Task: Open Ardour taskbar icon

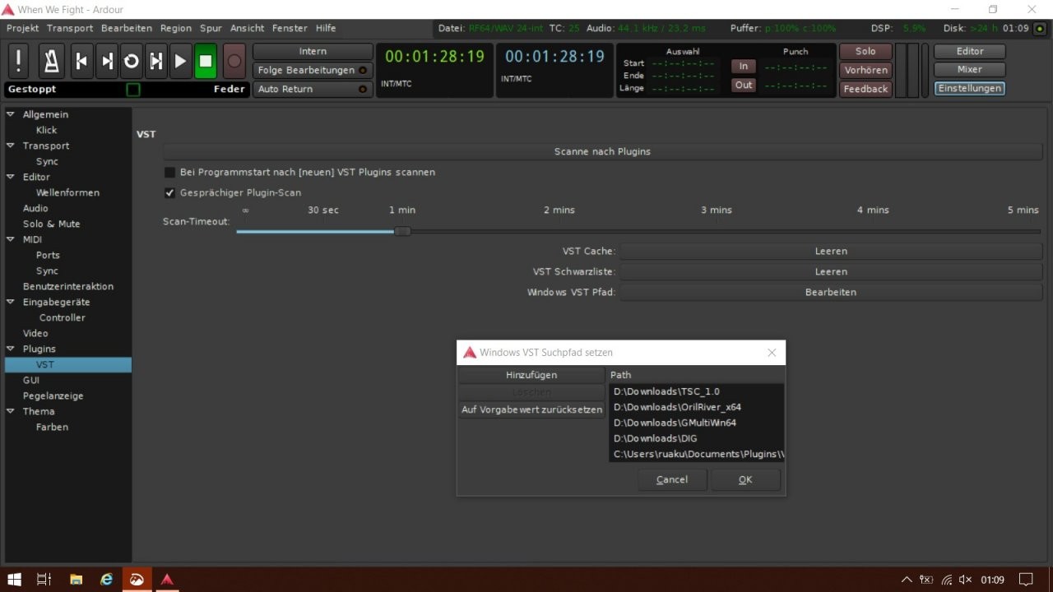Action: [x=167, y=580]
